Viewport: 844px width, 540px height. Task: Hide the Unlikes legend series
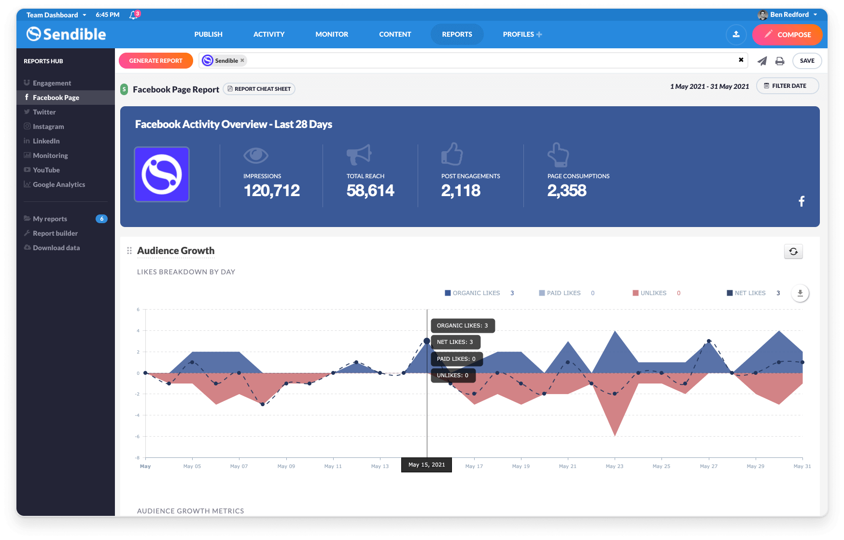(653, 293)
